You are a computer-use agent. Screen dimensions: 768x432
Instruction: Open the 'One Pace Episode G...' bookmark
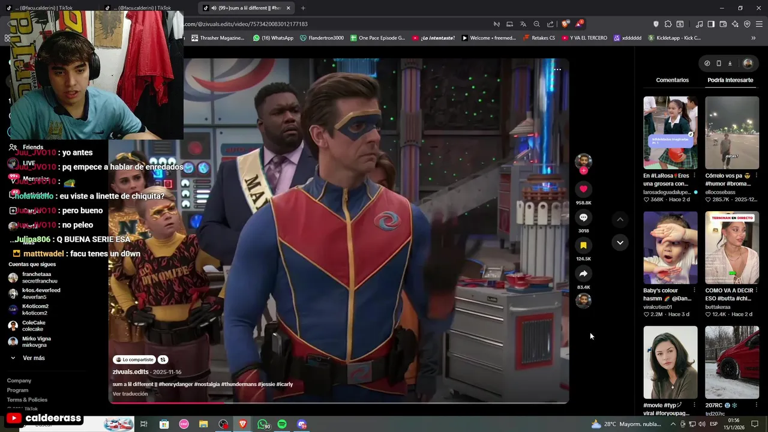377,38
